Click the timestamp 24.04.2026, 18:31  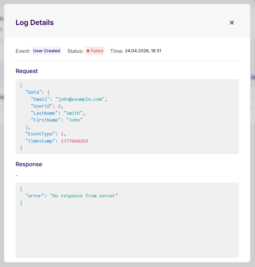click(x=143, y=51)
